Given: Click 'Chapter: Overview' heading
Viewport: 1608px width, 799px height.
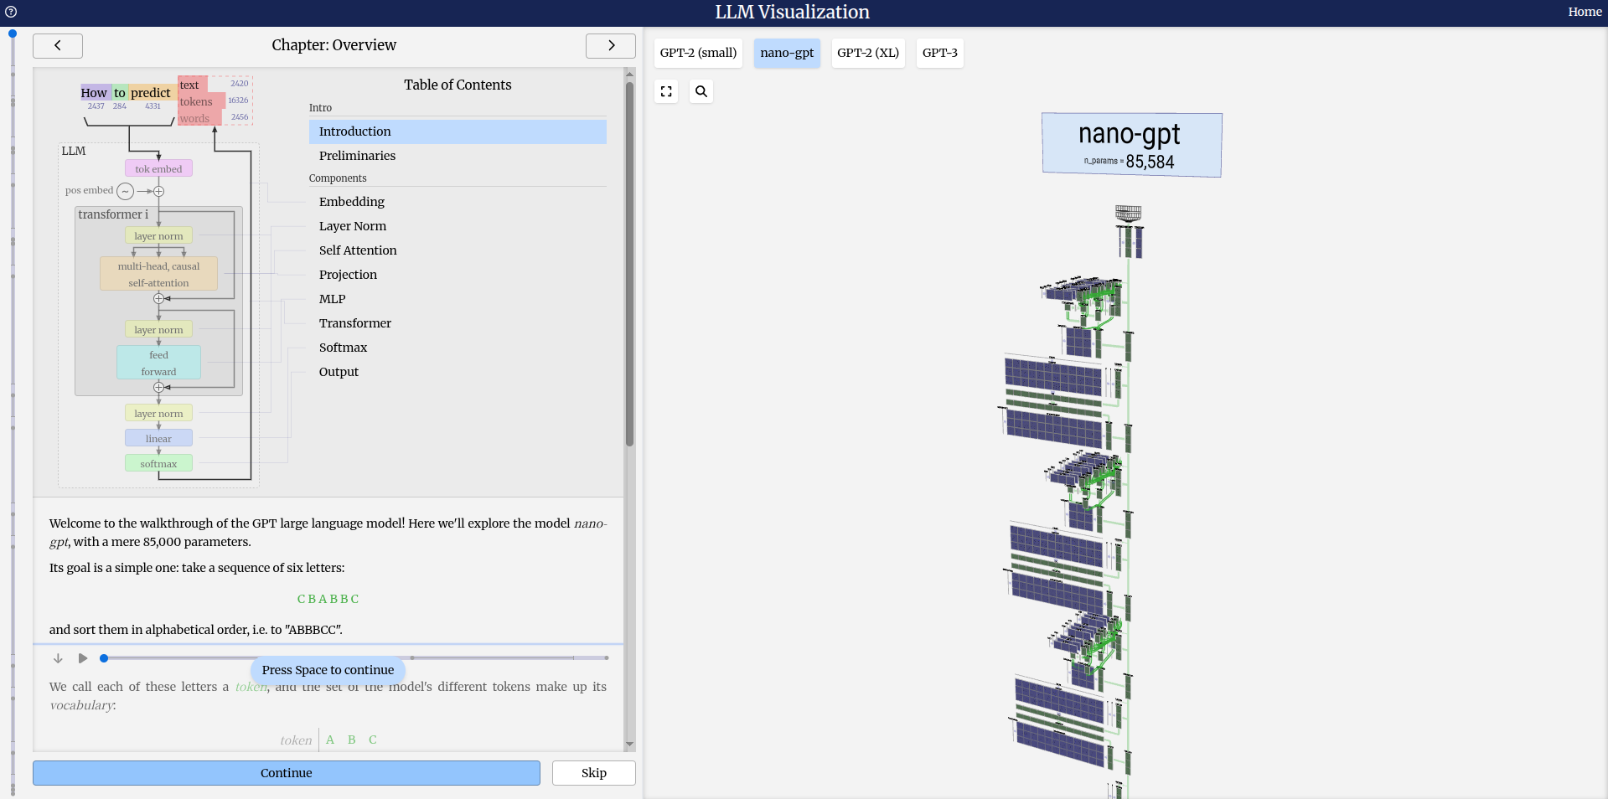Looking at the screenshot, I should click(333, 45).
